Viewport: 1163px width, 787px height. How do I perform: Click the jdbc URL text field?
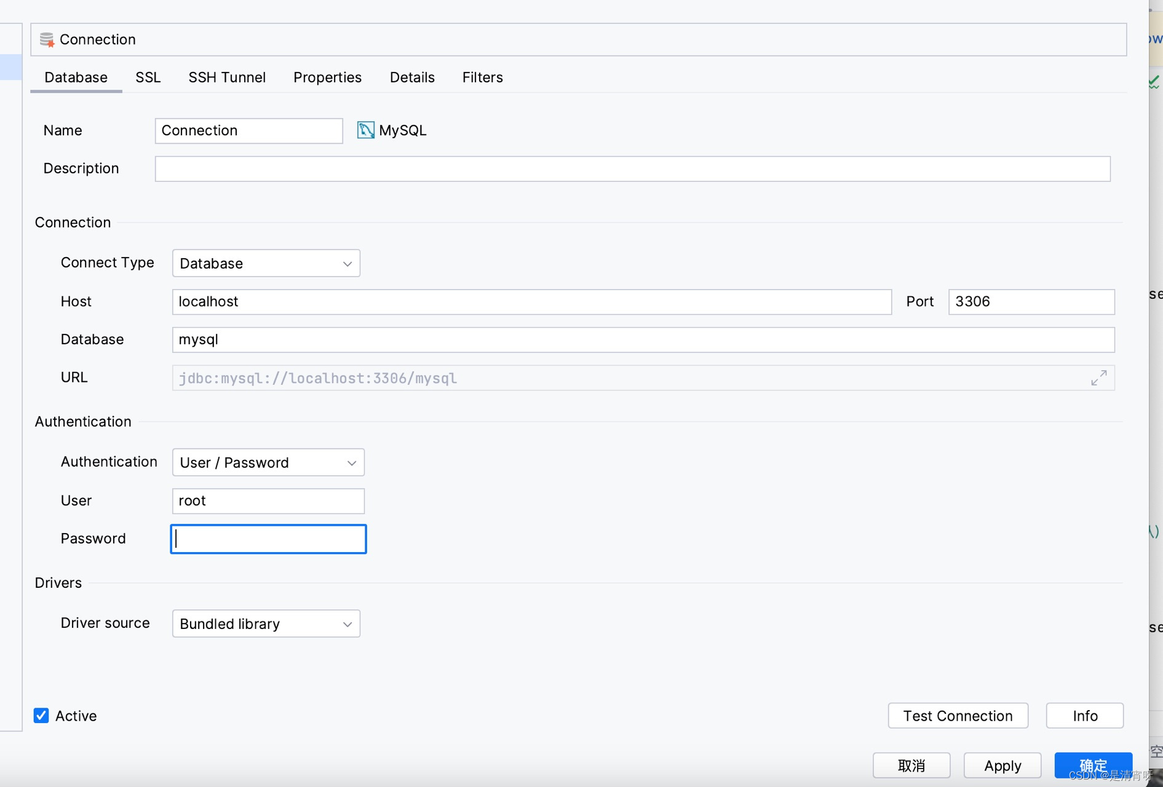point(643,378)
